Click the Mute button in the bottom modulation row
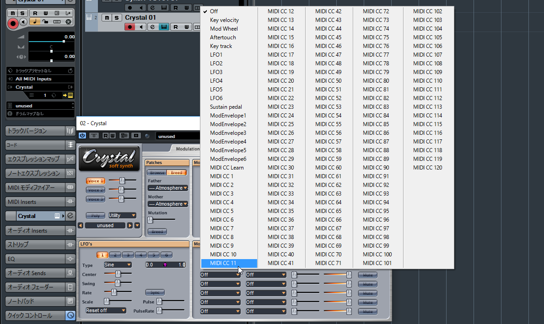 [368, 312]
